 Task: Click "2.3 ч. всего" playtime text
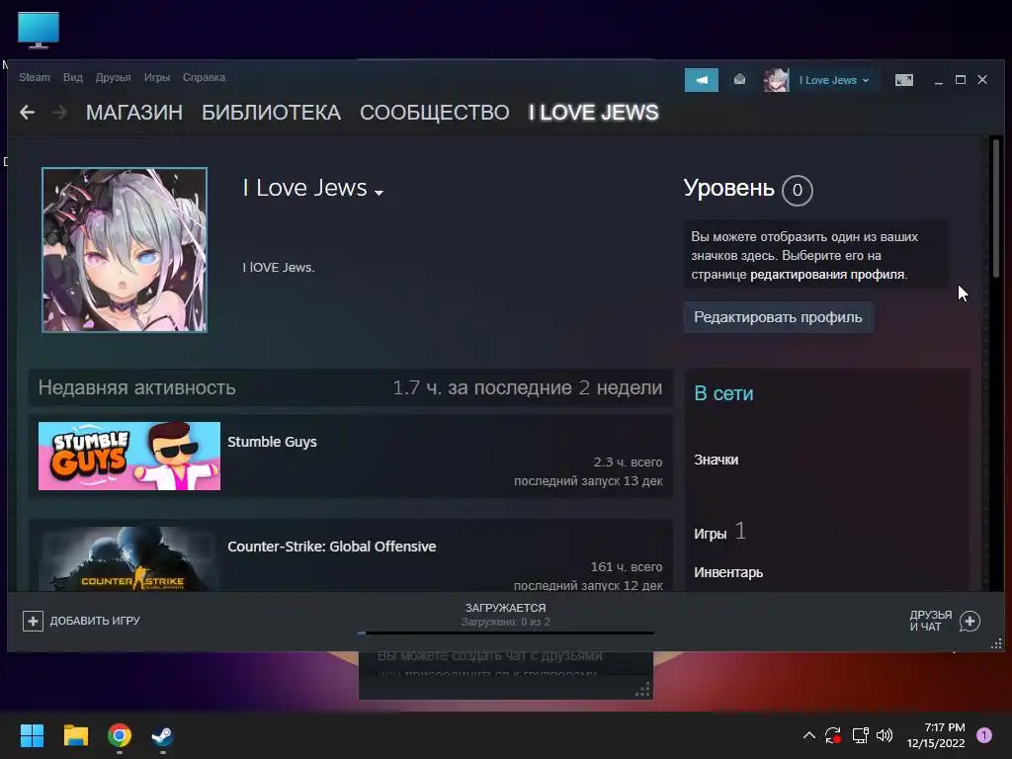pyautogui.click(x=628, y=463)
